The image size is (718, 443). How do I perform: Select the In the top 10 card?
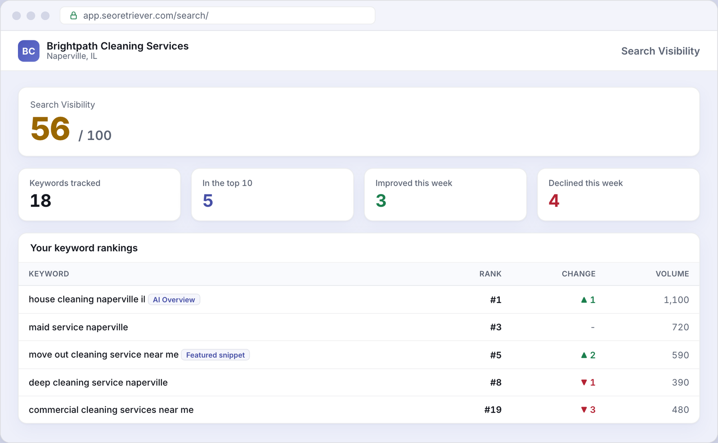[272, 195]
